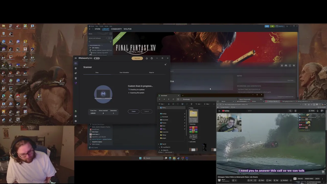
Task: Collapse the Yesterday group in Downloads
Action: click(189, 124)
